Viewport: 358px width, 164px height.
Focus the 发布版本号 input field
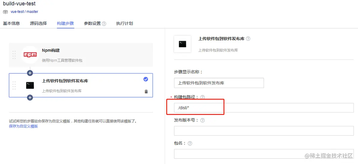coord(264,131)
